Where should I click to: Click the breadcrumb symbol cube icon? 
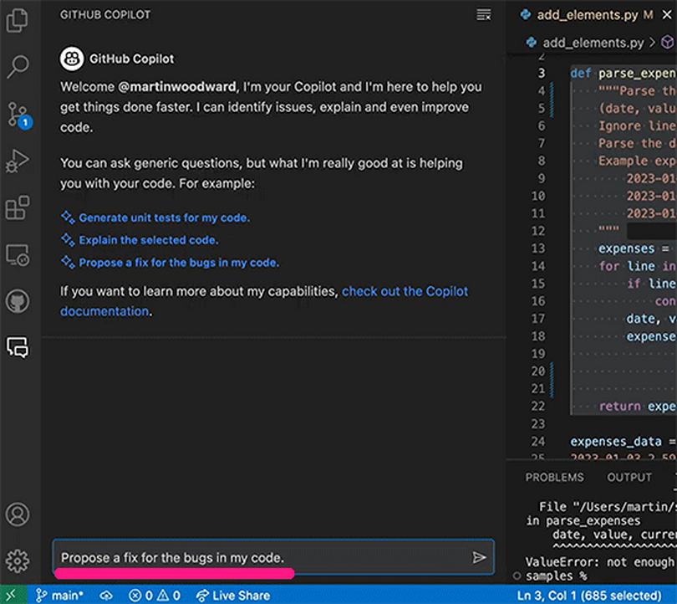(668, 43)
